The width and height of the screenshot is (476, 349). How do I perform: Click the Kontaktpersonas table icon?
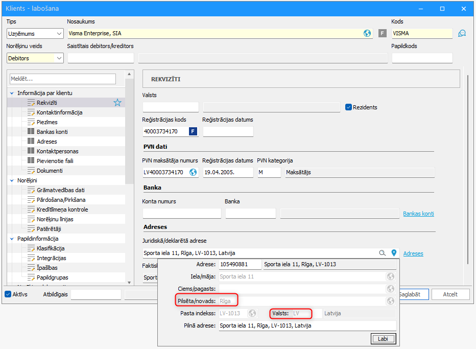tap(31, 151)
